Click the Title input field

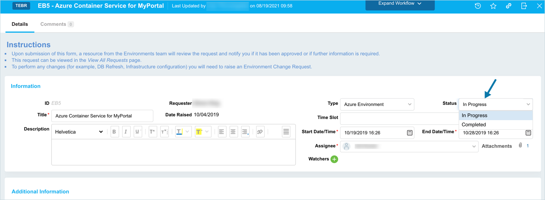[x=102, y=116]
